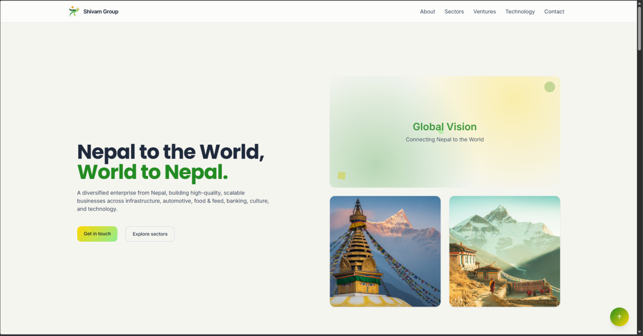Click the Shivam Group logo icon
The image size is (643, 336).
[74, 11]
